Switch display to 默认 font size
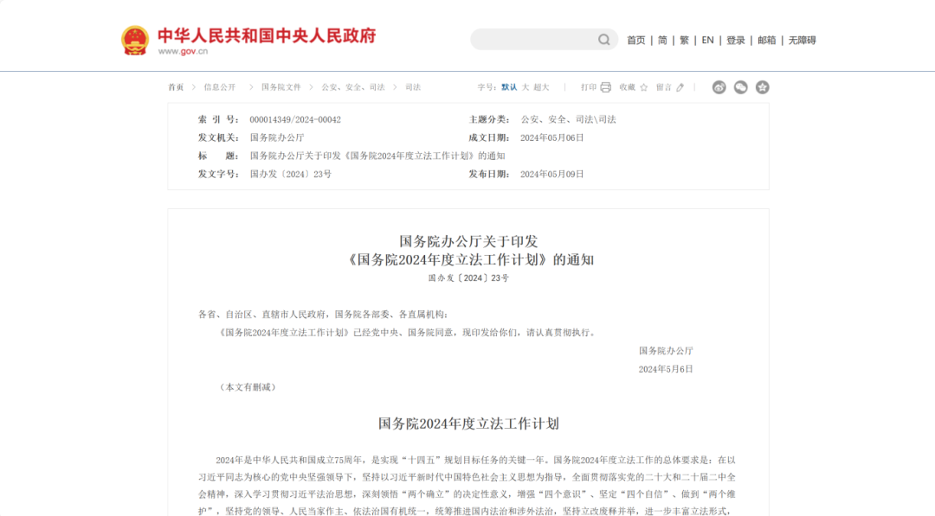 [x=508, y=87]
